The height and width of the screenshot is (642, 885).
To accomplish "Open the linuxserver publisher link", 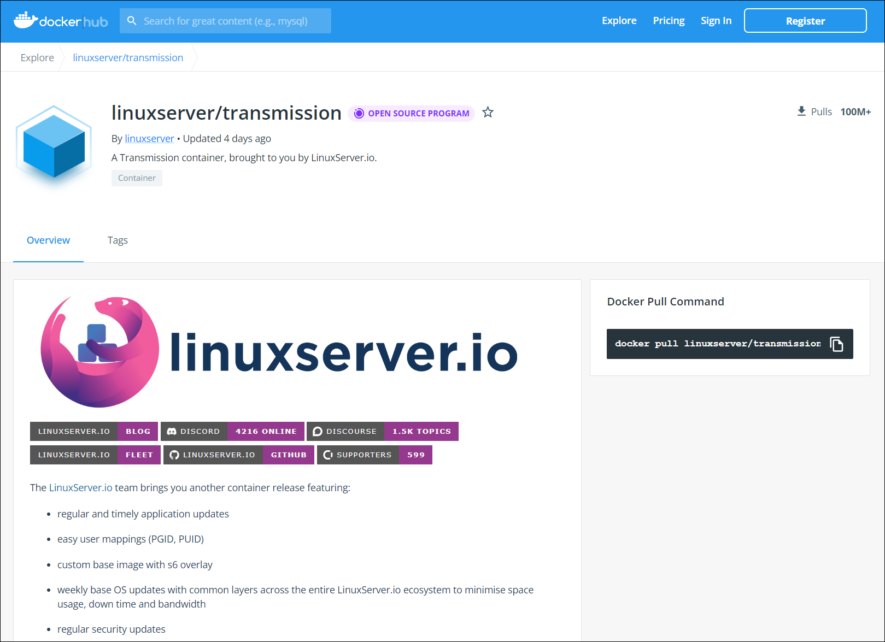I will tap(149, 139).
